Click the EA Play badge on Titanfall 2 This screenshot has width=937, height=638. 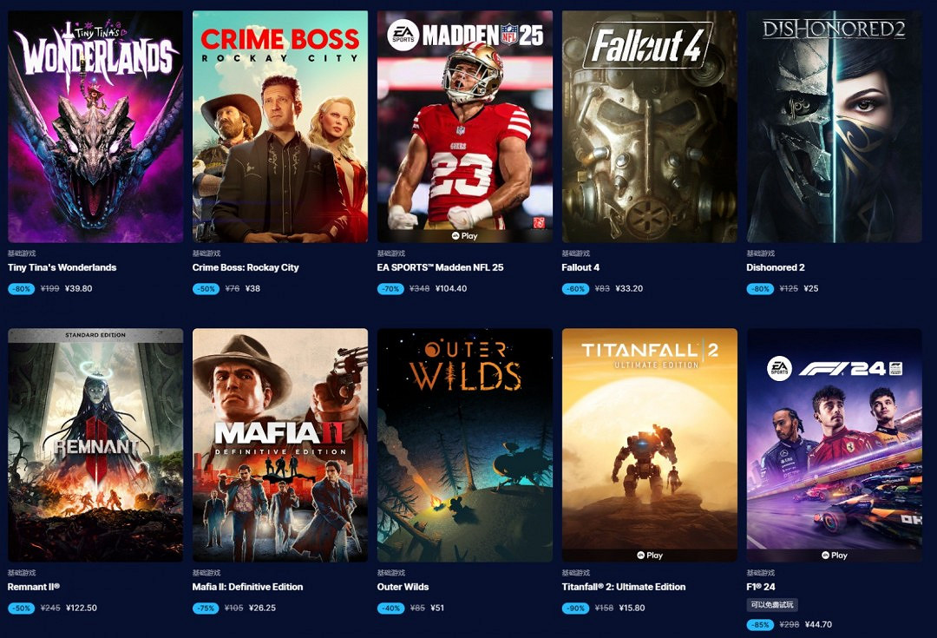pyautogui.click(x=650, y=556)
